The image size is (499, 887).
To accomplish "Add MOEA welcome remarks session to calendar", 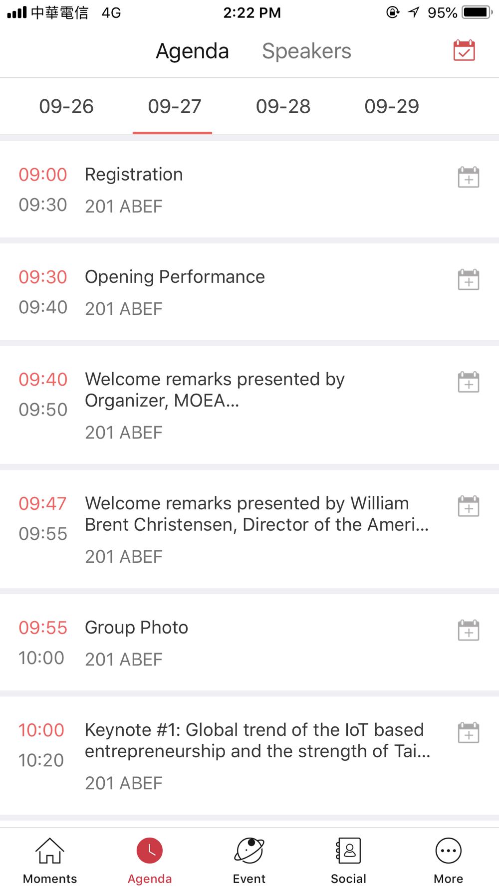I will [468, 382].
